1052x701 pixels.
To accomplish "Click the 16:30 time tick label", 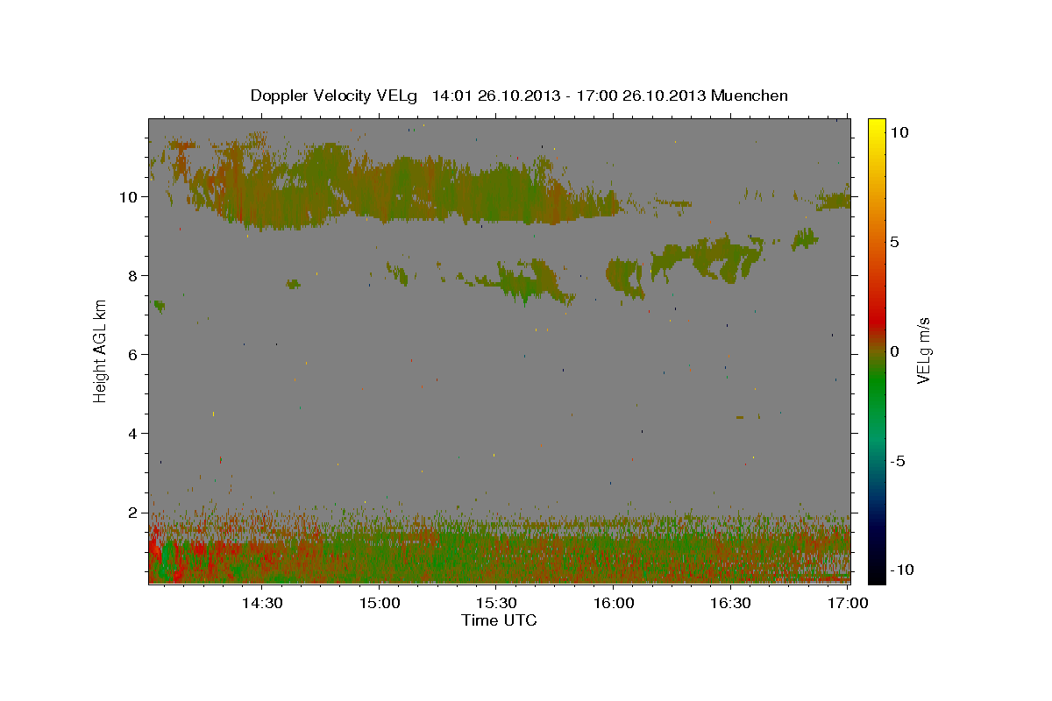I will point(730,603).
